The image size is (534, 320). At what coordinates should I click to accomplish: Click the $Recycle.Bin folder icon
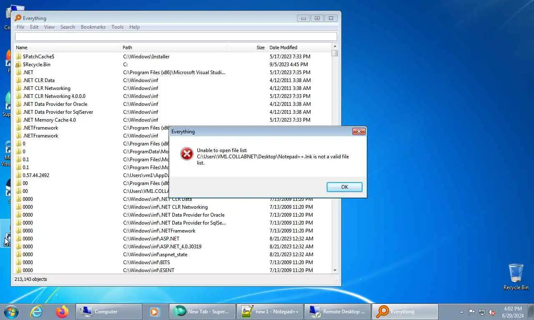18,64
